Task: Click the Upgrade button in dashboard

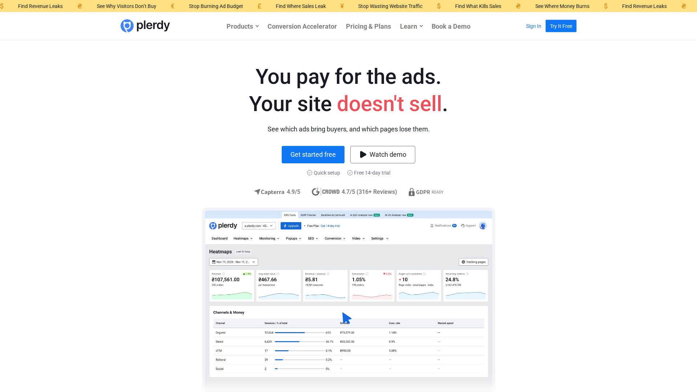Action: click(x=291, y=226)
